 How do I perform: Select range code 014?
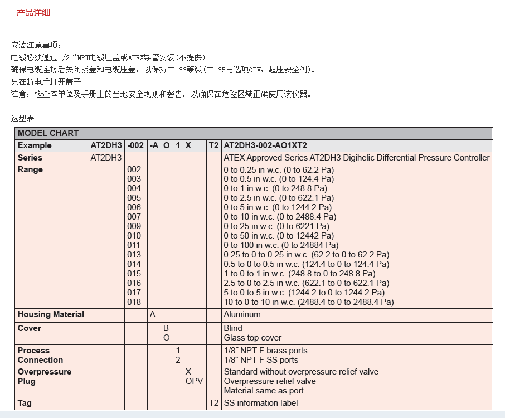pyautogui.click(x=134, y=264)
